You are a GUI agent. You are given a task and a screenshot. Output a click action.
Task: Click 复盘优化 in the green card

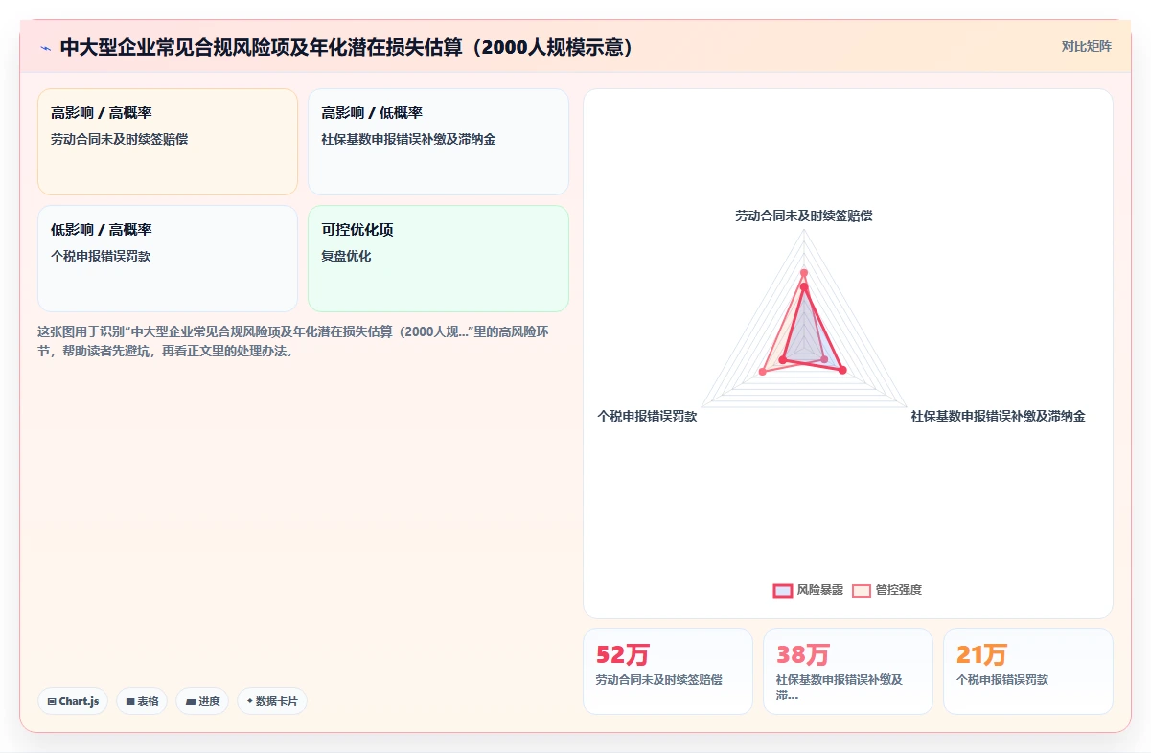click(346, 256)
